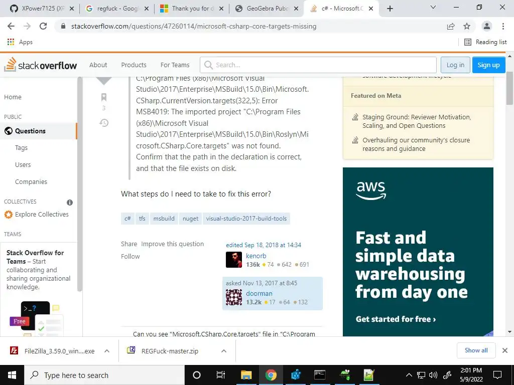514x385 pixels.
Task: Follow this question
Action: 130,256
